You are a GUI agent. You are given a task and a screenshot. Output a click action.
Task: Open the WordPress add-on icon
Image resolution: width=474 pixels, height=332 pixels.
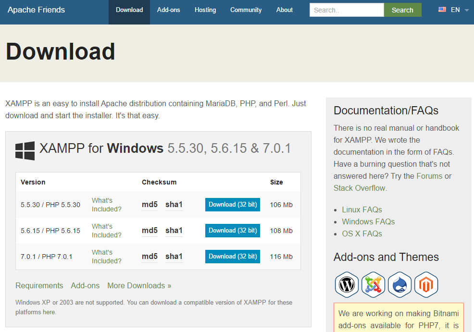coord(347,284)
